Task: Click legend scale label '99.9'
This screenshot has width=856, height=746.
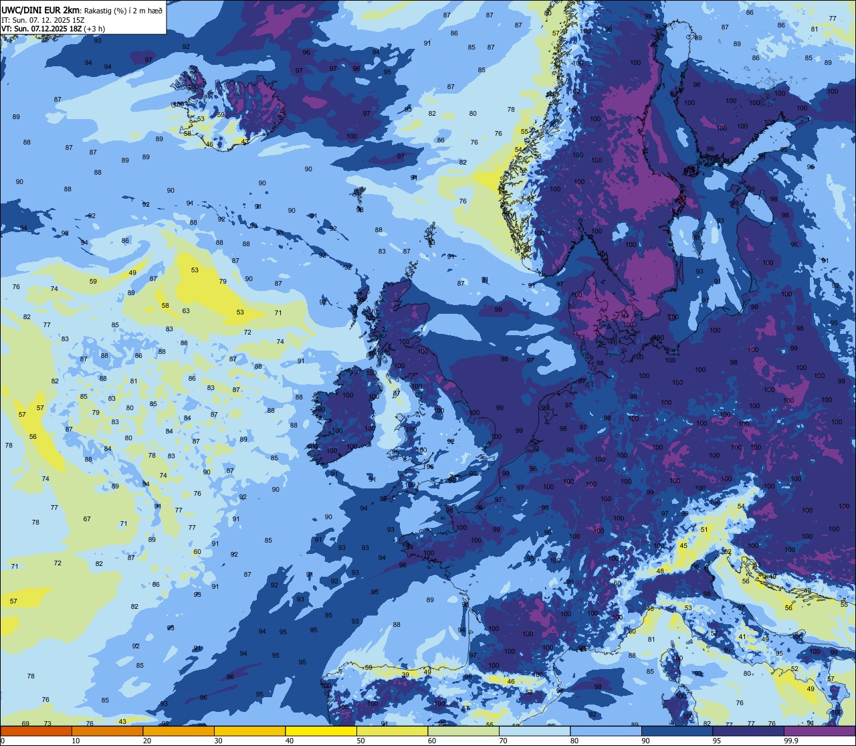Action: 790,741
